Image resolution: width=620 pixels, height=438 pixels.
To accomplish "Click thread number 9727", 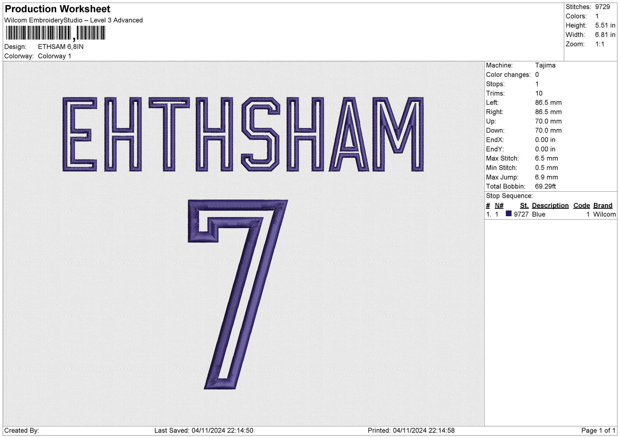I will [521, 214].
